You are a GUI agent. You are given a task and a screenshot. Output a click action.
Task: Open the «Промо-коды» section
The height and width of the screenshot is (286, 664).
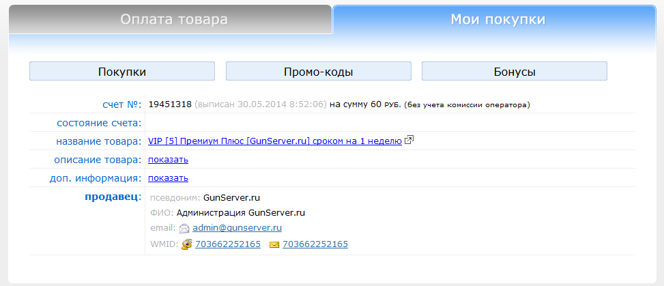pyautogui.click(x=318, y=72)
